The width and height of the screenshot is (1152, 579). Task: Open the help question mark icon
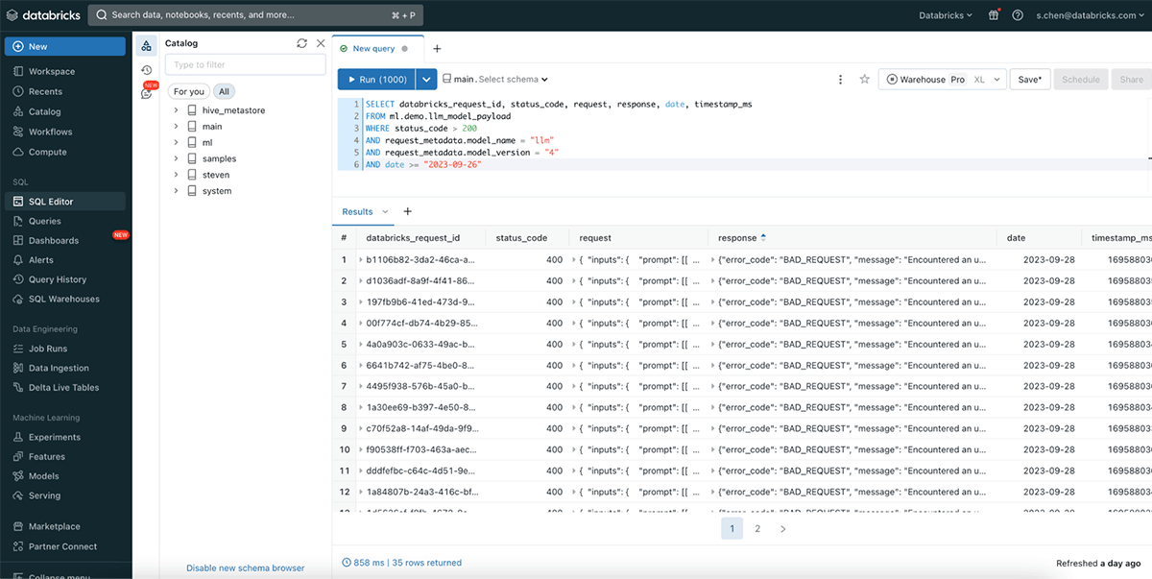click(x=1018, y=15)
